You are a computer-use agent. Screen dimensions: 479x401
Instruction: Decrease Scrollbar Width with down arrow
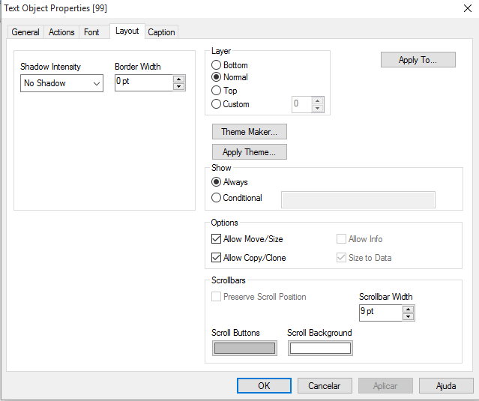[x=408, y=316]
